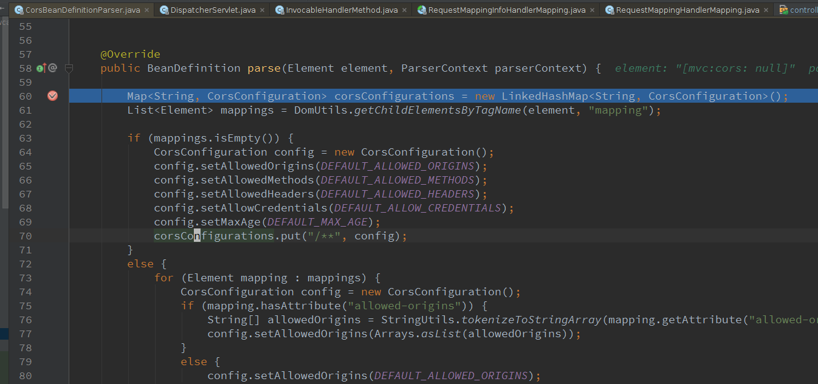Toggle off the breakpoint on line 60

52,96
